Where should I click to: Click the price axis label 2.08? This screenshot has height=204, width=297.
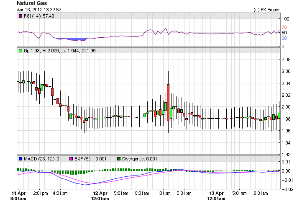286,59
